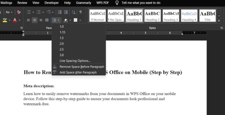The height and width of the screenshot is (115, 225).
Task: Expand the Bullets library dropdown arrow
Action: (33, 12)
